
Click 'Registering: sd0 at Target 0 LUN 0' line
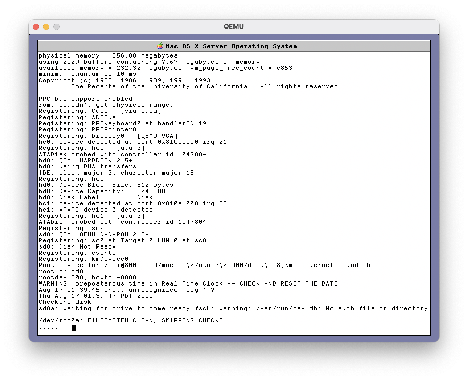[x=122, y=241]
